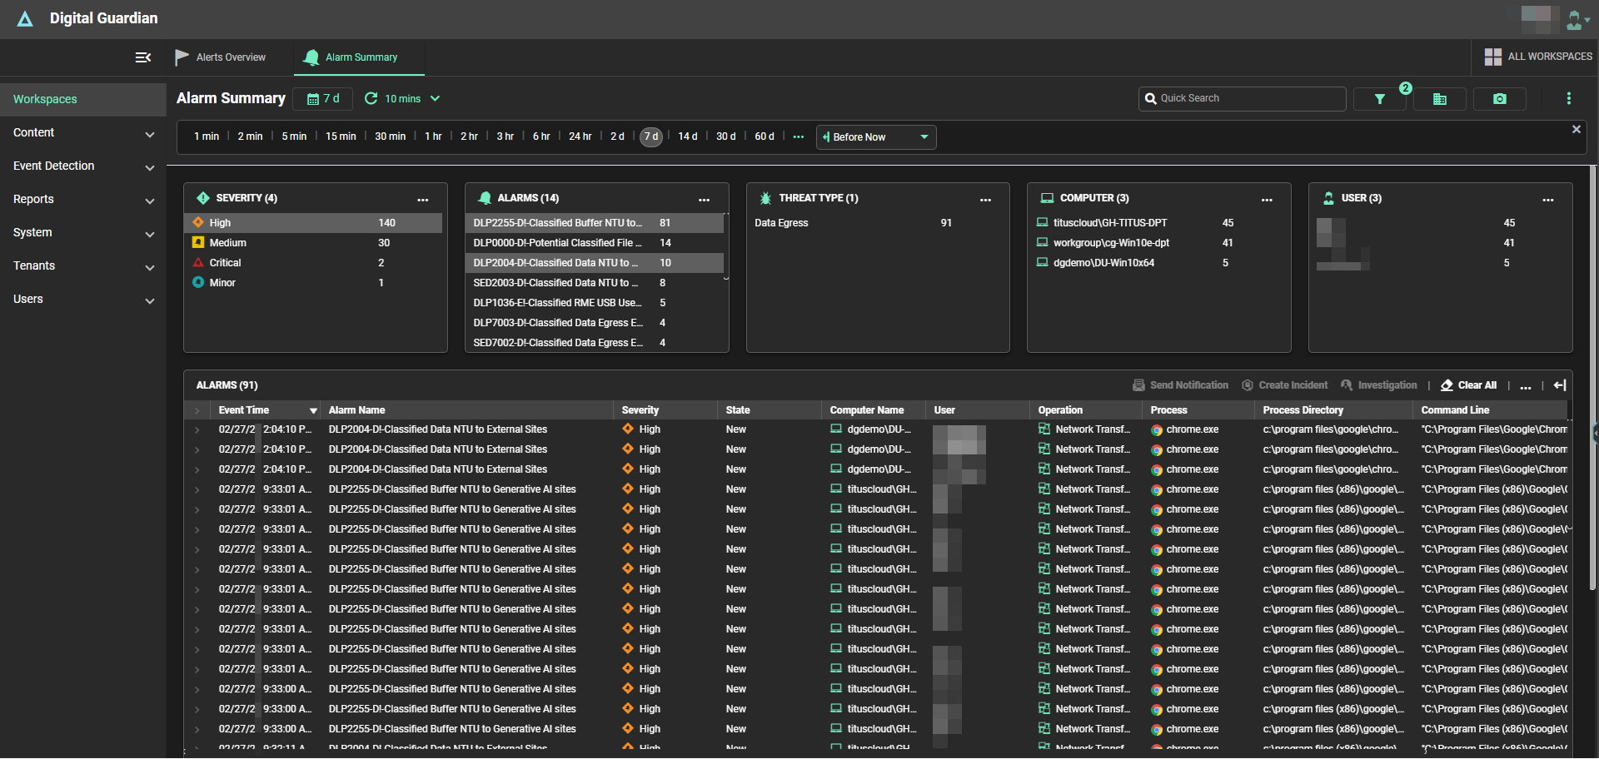Open the filter funnel icon
The width and height of the screenshot is (1599, 759).
pos(1380,99)
